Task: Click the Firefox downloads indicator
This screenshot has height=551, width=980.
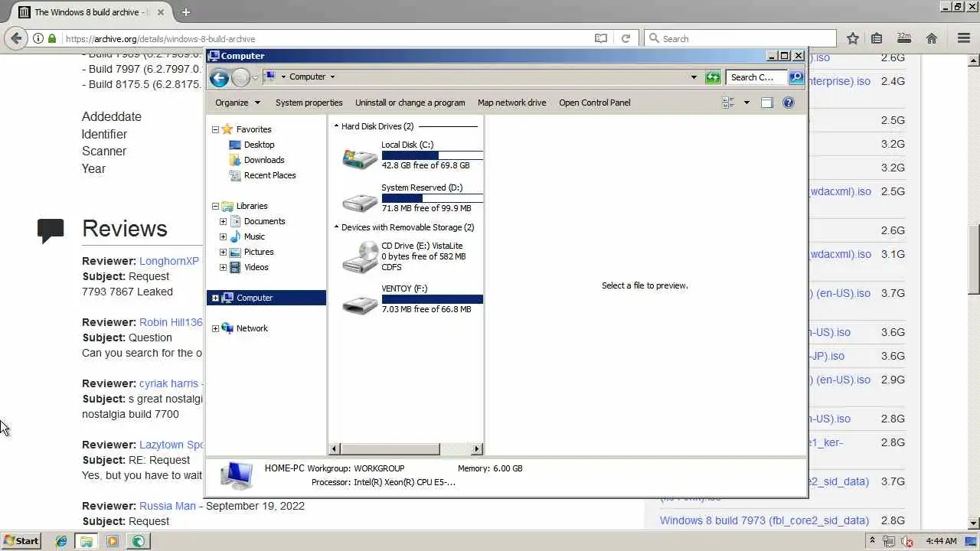Action: [904, 38]
